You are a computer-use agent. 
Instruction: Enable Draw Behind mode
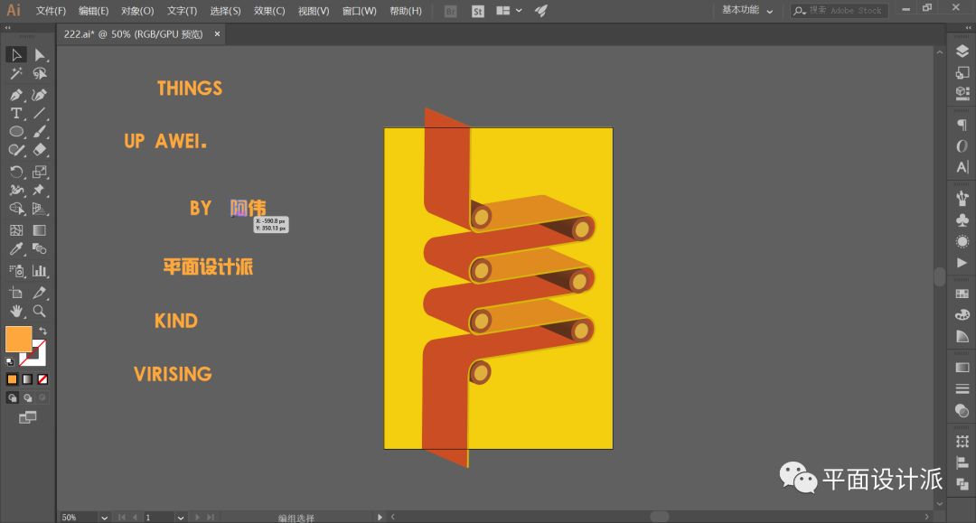coord(27,397)
